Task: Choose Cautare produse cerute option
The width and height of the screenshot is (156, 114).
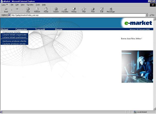Action: (x=14, y=44)
